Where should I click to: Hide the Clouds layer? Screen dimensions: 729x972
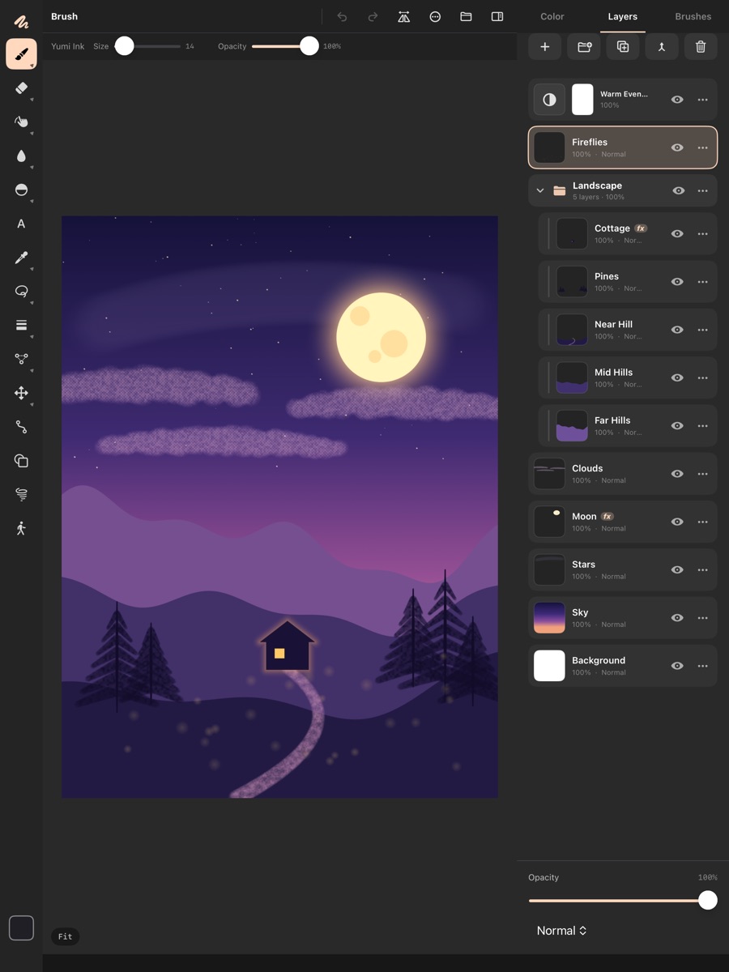click(678, 474)
